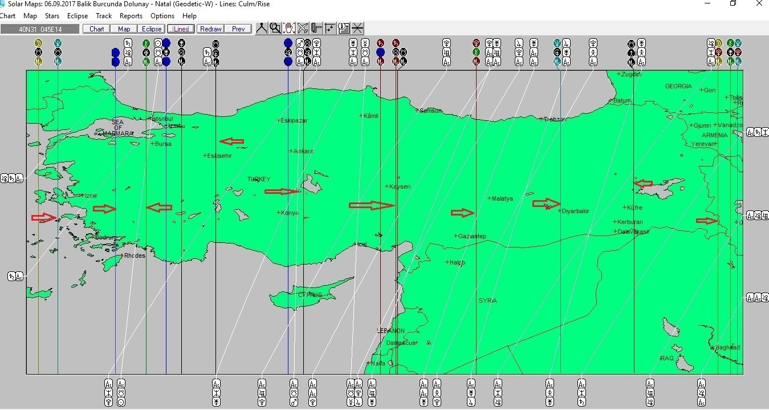Open the Track menu

(104, 16)
